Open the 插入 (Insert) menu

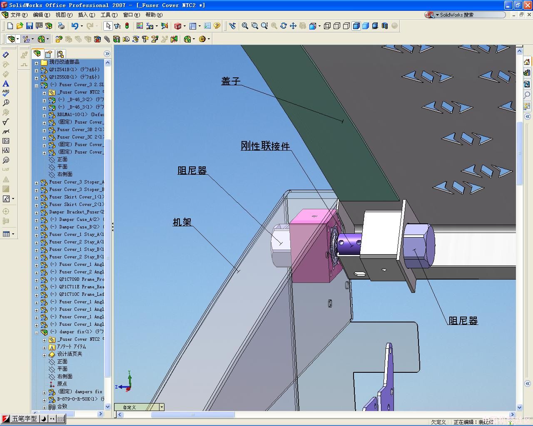tap(86, 15)
